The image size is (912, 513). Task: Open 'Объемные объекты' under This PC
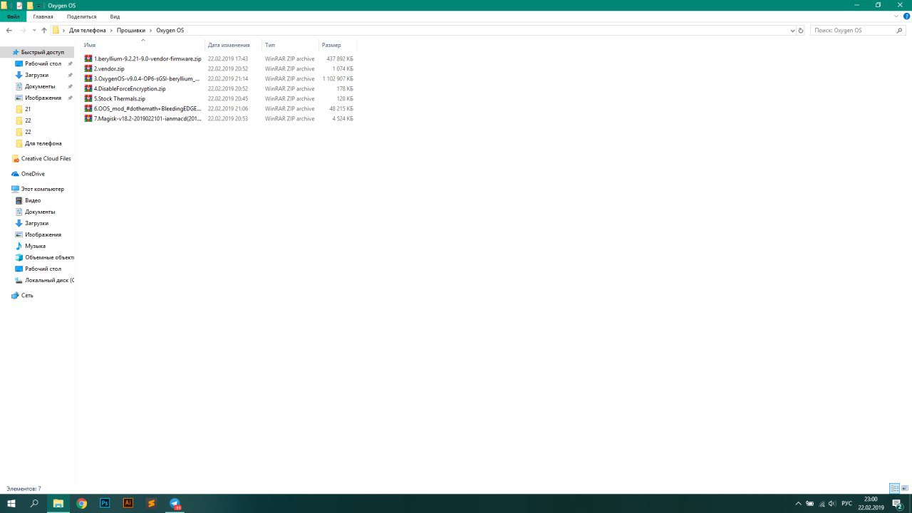coord(49,257)
